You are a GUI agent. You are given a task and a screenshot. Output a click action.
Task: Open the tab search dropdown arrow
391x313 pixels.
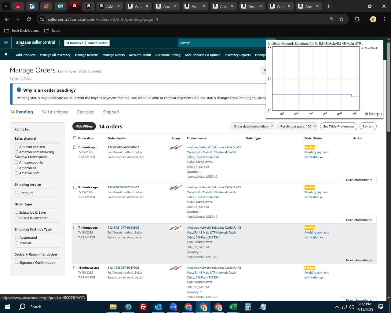[x=6, y=6]
